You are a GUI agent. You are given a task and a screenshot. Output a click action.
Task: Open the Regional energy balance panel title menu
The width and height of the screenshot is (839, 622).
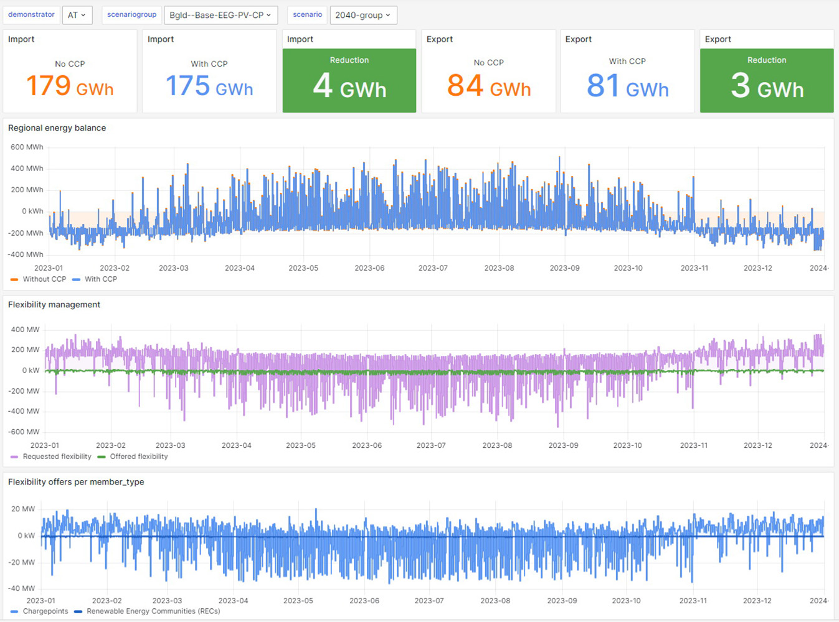[57, 128]
